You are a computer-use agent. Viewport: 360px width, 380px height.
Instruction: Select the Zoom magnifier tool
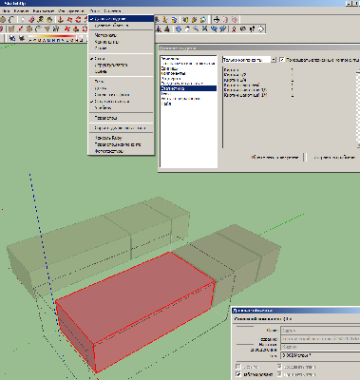click(x=196, y=29)
